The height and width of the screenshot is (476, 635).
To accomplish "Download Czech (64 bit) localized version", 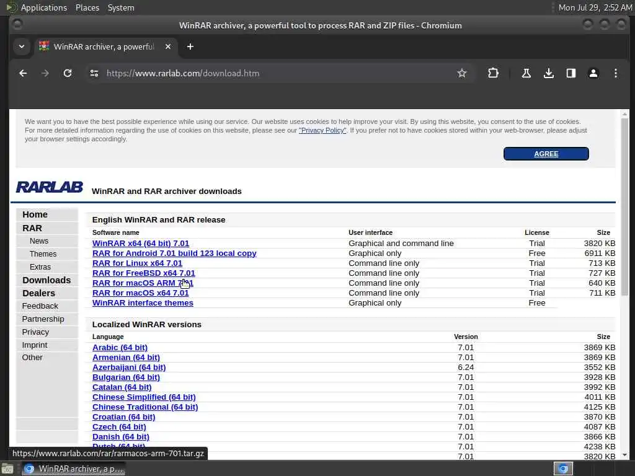I will [x=119, y=426].
